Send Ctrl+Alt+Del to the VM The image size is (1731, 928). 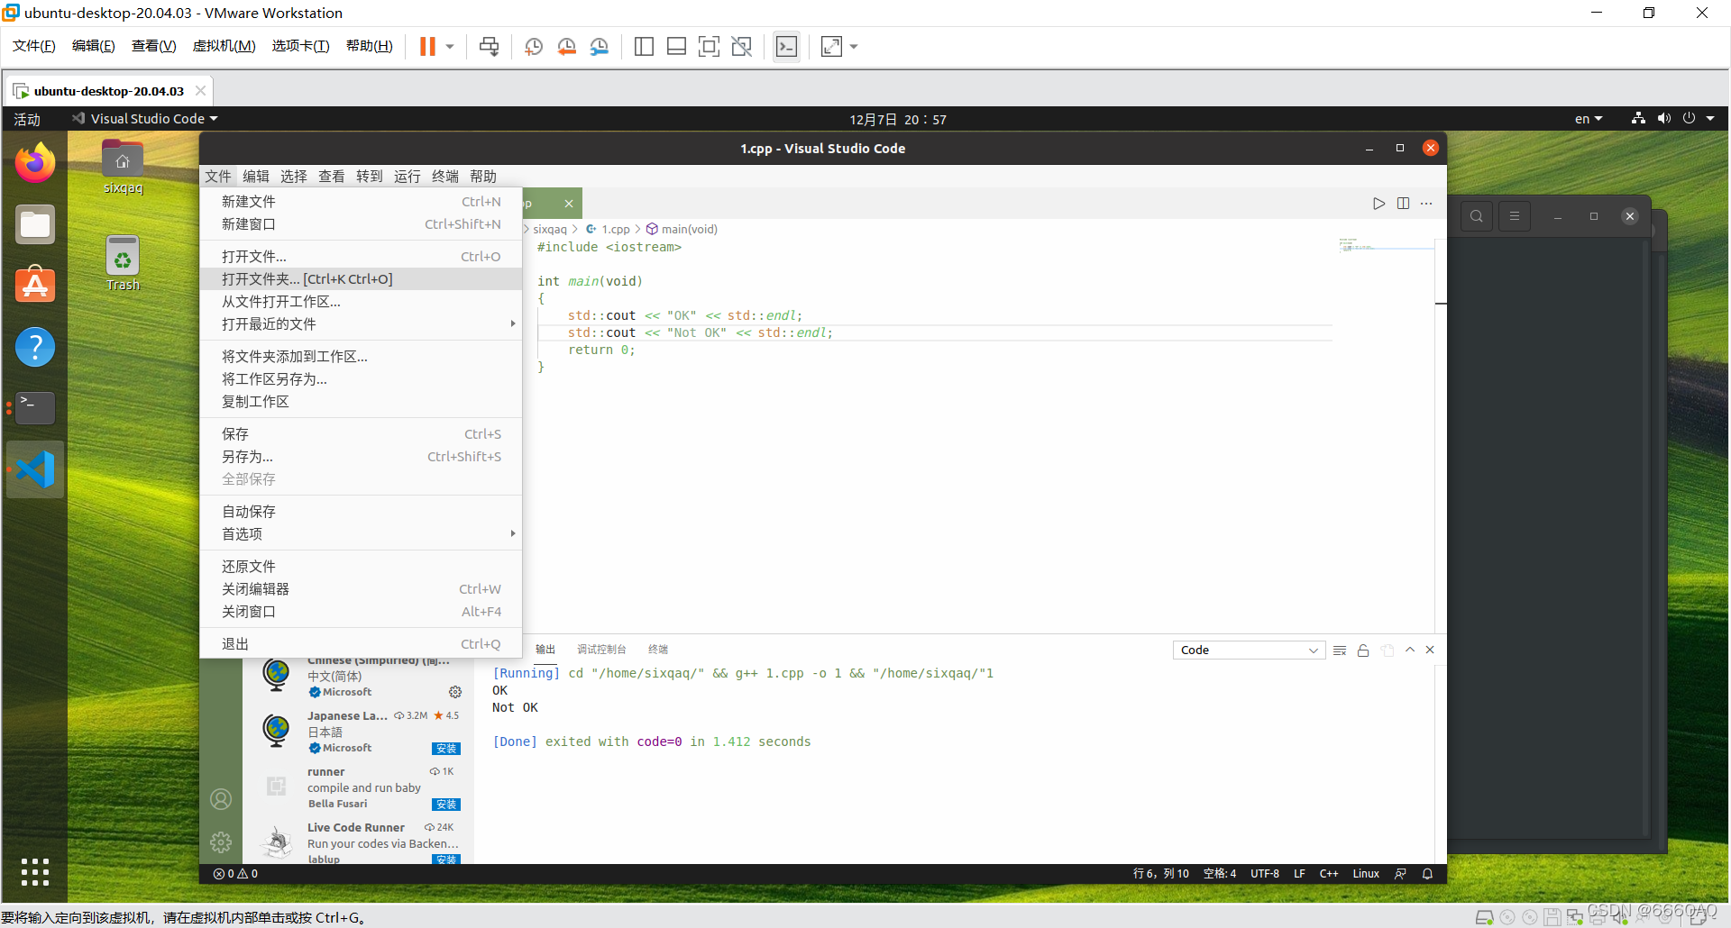point(490,47)
